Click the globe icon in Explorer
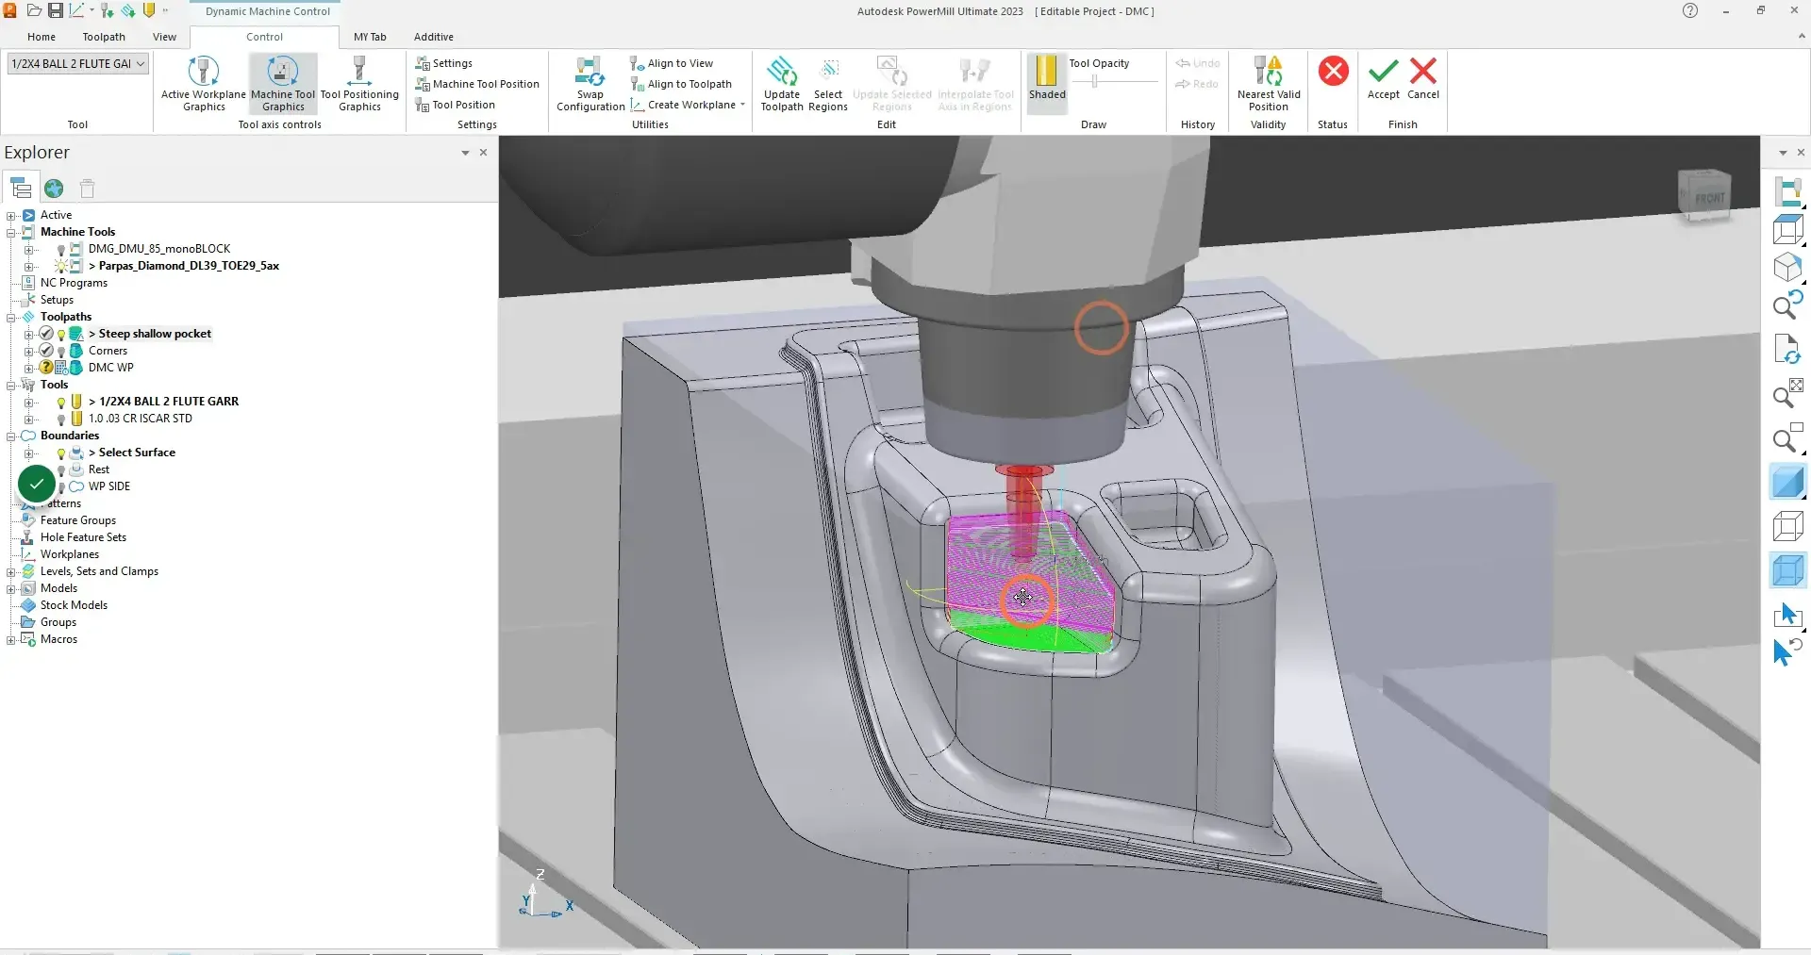The width and height of the screenshot is (1811, 955). 54,189
